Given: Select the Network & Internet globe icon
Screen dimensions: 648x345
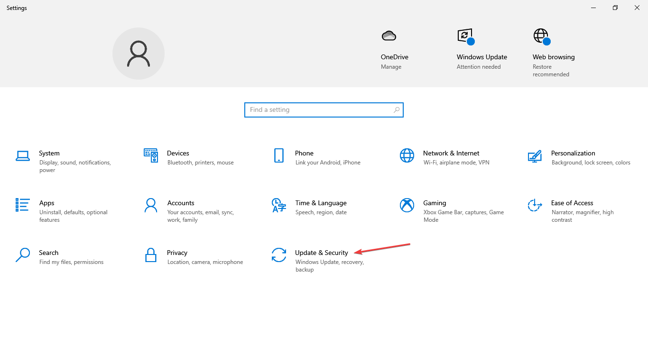Looking at the screenshot, I should [x=407, y=155].
